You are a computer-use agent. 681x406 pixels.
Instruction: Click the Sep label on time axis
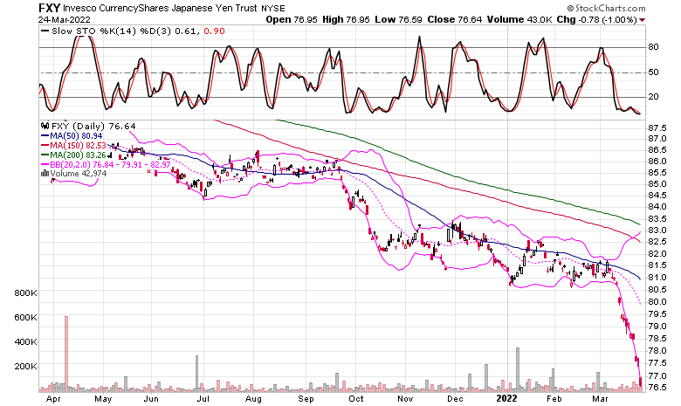point(306,399)
